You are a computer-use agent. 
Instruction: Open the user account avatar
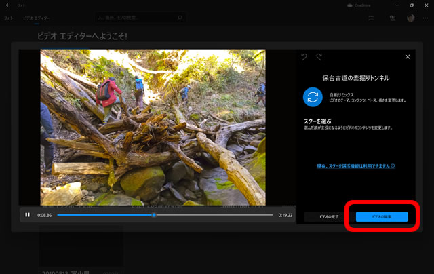[x=410, y=18]
